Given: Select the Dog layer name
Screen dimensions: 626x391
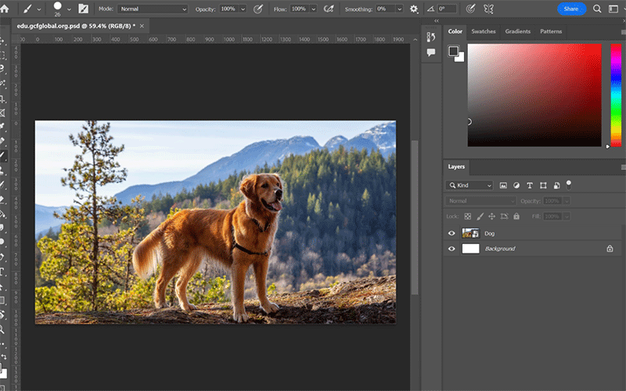Looking at the screenshot, I should click(x=489, y=233).
